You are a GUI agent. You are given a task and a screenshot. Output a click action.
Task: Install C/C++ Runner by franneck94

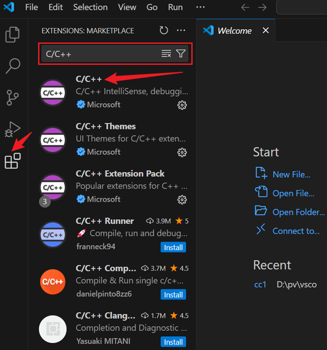[173, 247]
